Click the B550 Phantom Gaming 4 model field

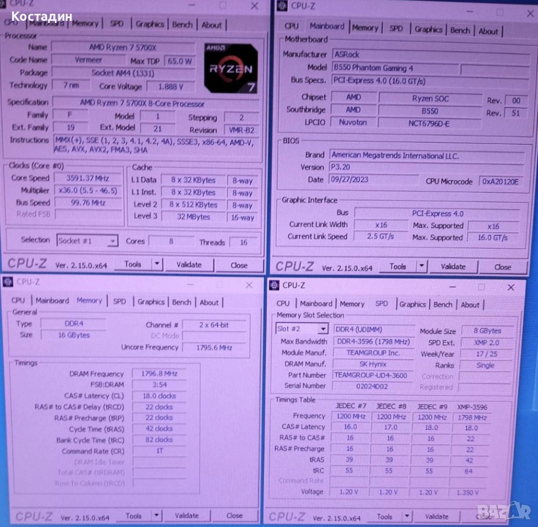tap(395, 68)
